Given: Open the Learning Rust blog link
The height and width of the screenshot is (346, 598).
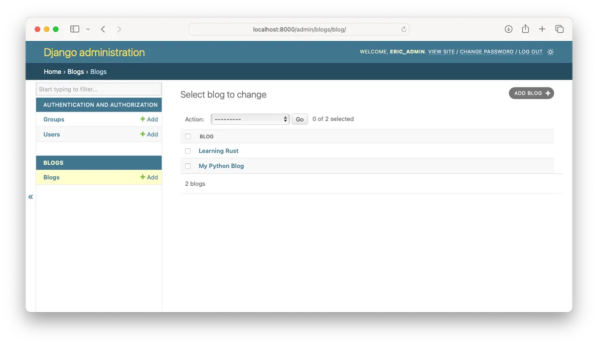Looking at the screenshot, I should [x=218, y=151].
